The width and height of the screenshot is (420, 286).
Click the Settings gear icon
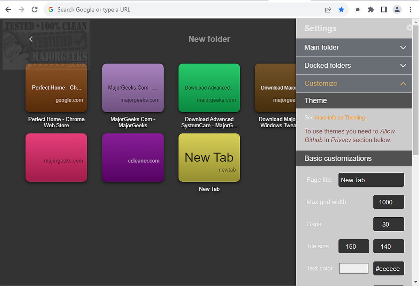tap(409, 28)
